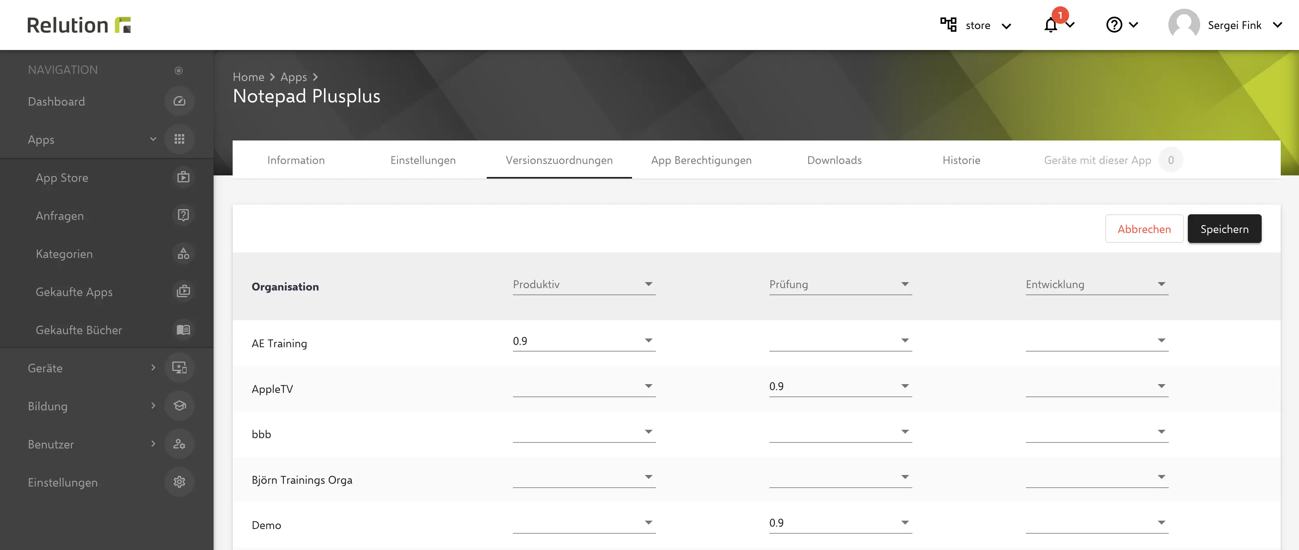Open Björn Trainings Orga Entwicklung dropdown
The height and width of the screenshot is (550, 1299).
[x=1097, y=477]
